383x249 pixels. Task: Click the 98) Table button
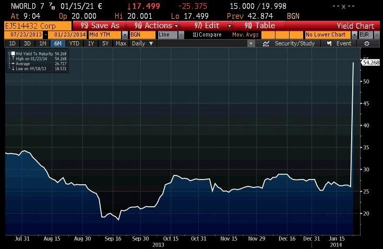click(x=260, y=26)
